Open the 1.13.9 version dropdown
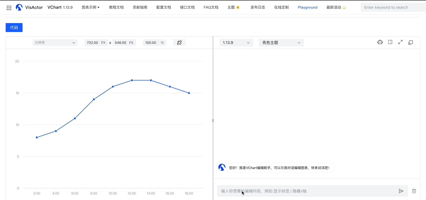 point(236,43)
